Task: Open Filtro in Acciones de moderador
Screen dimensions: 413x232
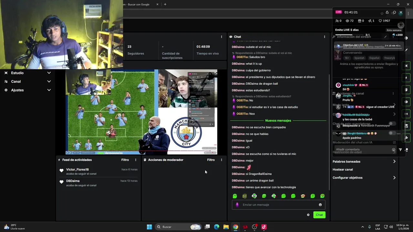Action: coord(211,160)
